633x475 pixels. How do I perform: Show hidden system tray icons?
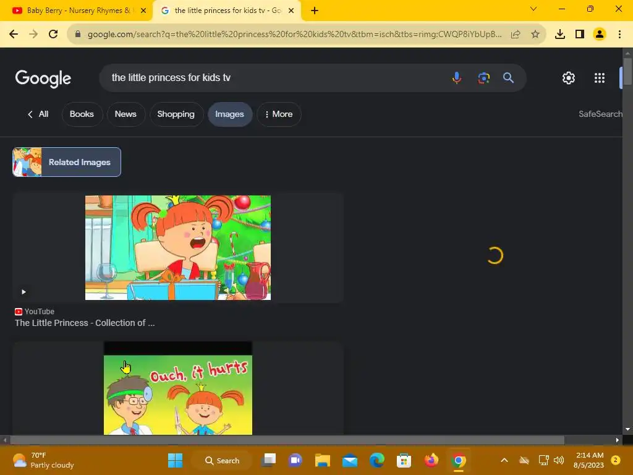[x=504, y=460]
